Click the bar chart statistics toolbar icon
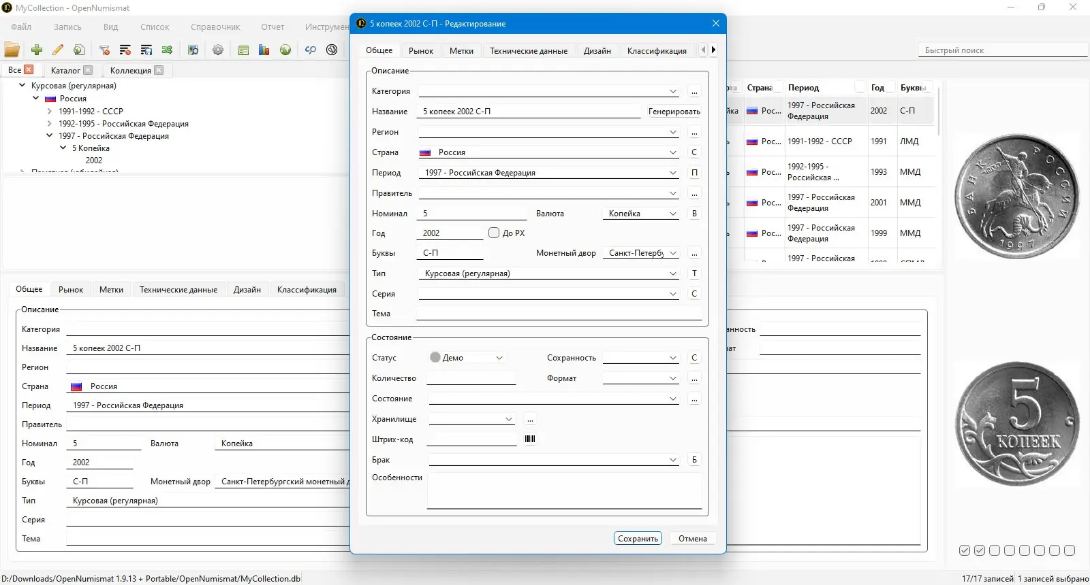Image resolution: width=1090 pixels, height=585 pixels. tap(264, 50)
